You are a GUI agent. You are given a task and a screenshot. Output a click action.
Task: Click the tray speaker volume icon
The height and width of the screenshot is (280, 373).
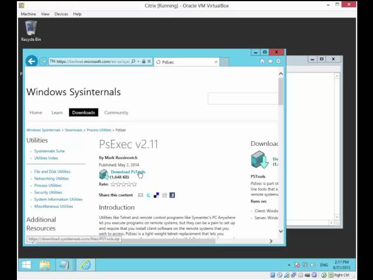(x=313, y=265)
